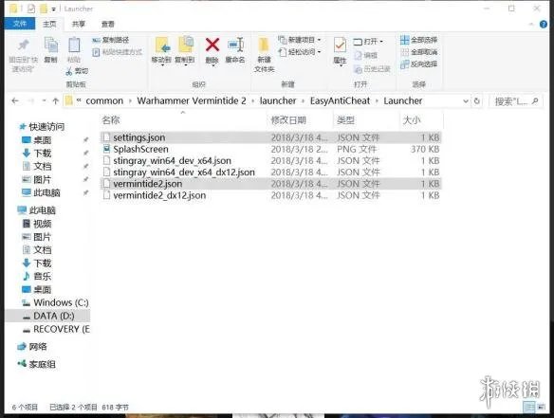Open RECOVERY (E:) drive
This screenshot has height=418, width=554.
56,329
